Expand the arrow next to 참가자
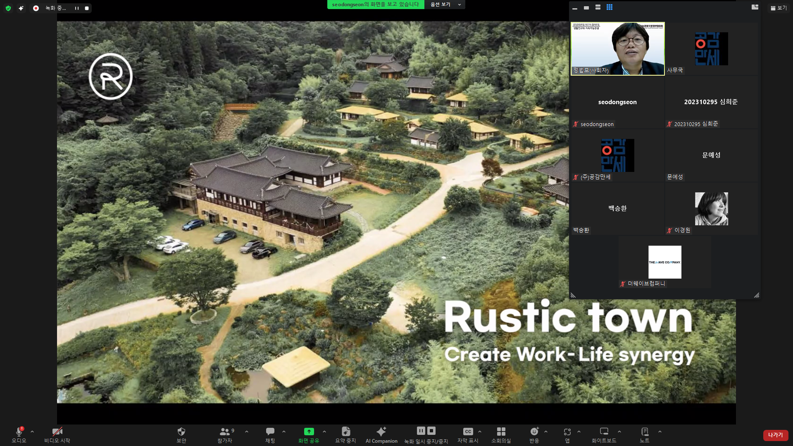The width and height of the screenshot is (793, 446). 247,432
